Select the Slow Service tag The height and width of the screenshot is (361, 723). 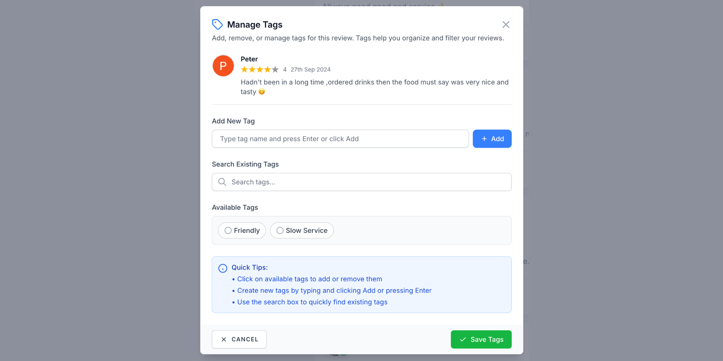click(x=302, y=231)
